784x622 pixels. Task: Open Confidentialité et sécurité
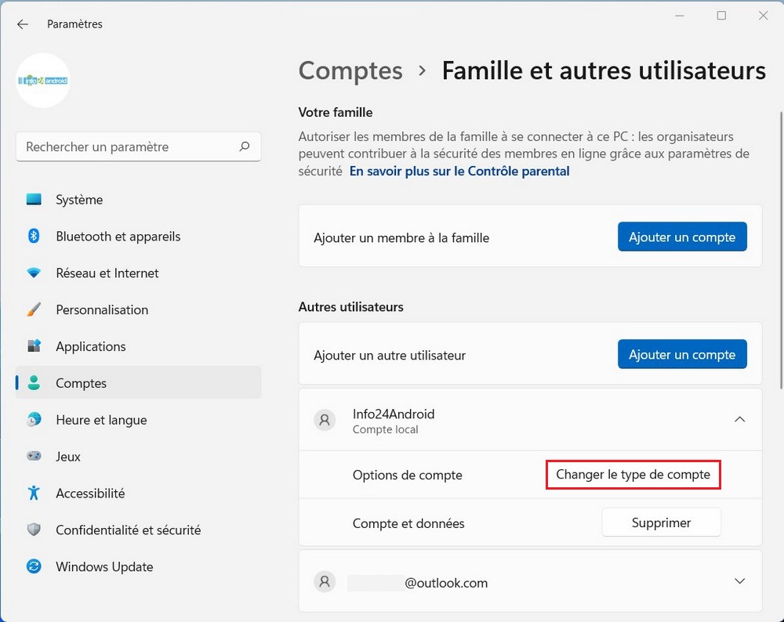[x=139, y=529]
